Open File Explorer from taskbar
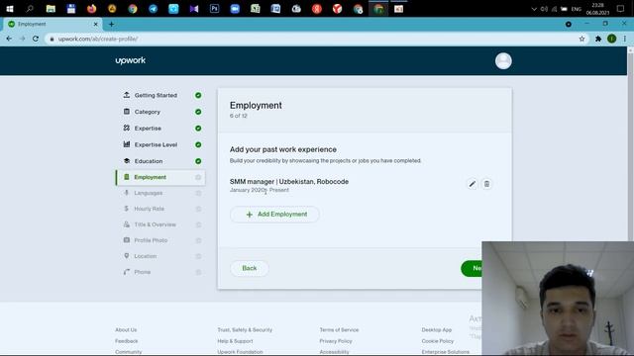The width and height of the screenshot is (634, 356). (x=51, y=9)
